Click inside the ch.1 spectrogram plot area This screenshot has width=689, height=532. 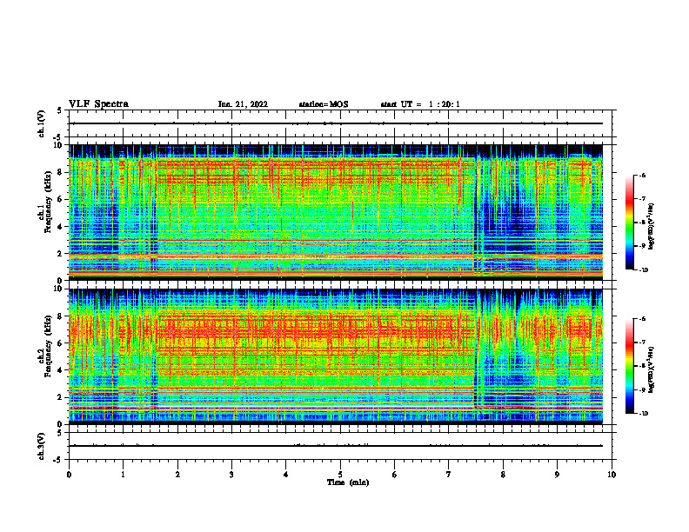coord(340,212)
